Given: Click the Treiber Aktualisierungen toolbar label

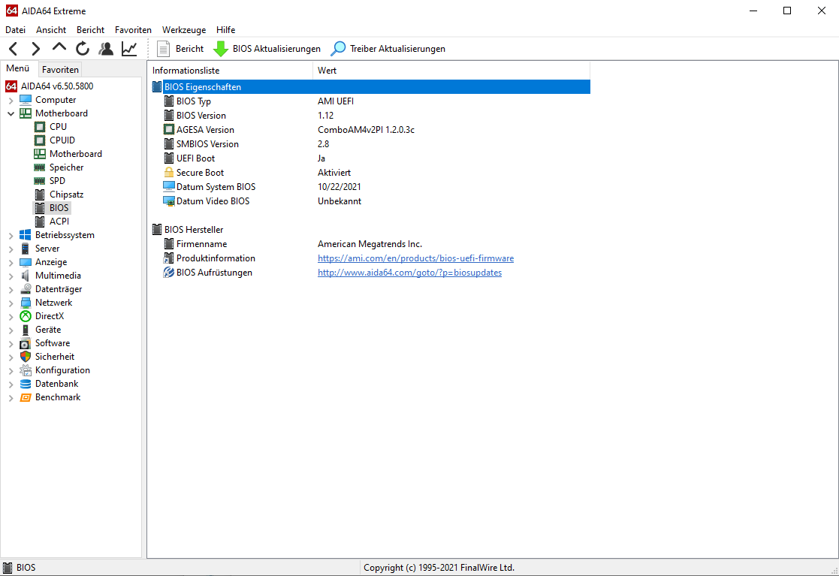Looking at the screenshot, I should tap(397, 49).
